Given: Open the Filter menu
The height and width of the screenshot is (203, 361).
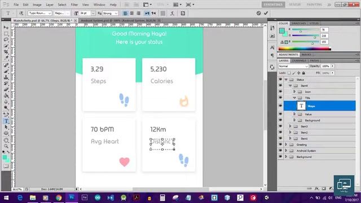Looking at the screenshot, I should (x=74, y=5).
